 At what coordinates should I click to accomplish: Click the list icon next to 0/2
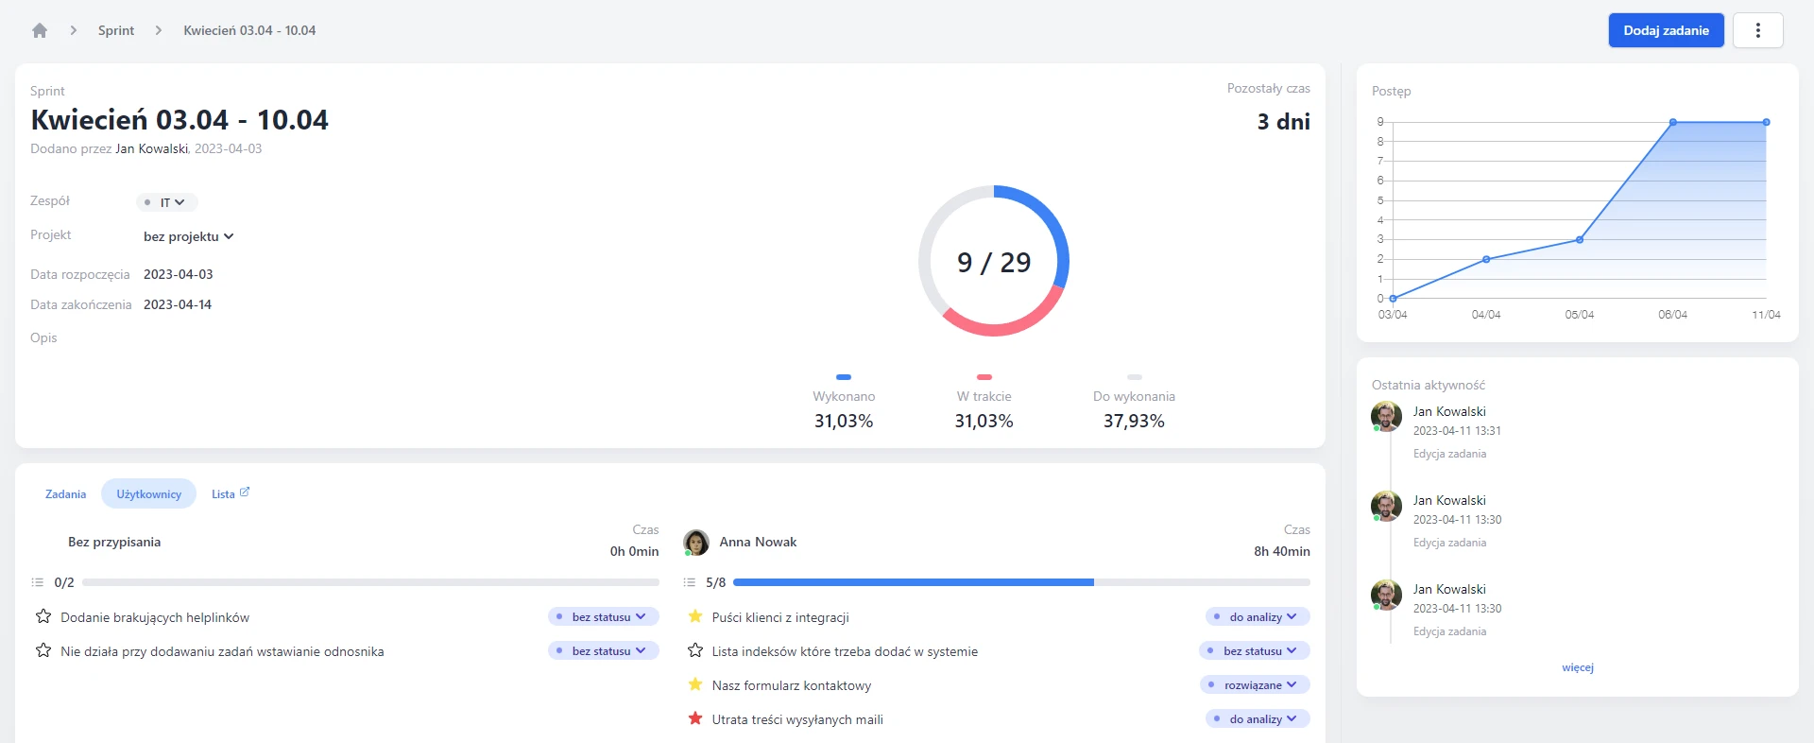pyautogui.click(x=38, y=582)
